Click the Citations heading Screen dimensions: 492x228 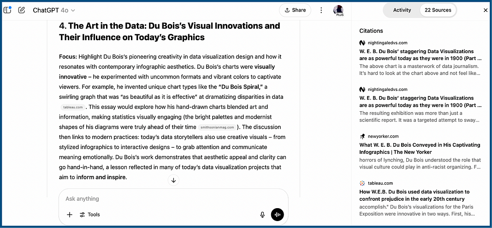tap(371, 31)
